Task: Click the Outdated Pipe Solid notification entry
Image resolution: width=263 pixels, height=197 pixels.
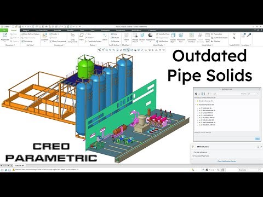Action: pyautogui.click(x=201, y=156)
